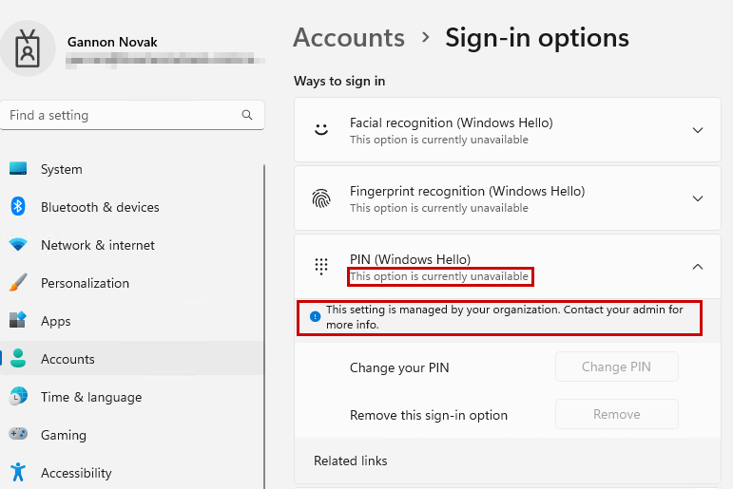733x489 pixels.
Task: Click the Apps icon in sidebar
Action: coord(18,321)
